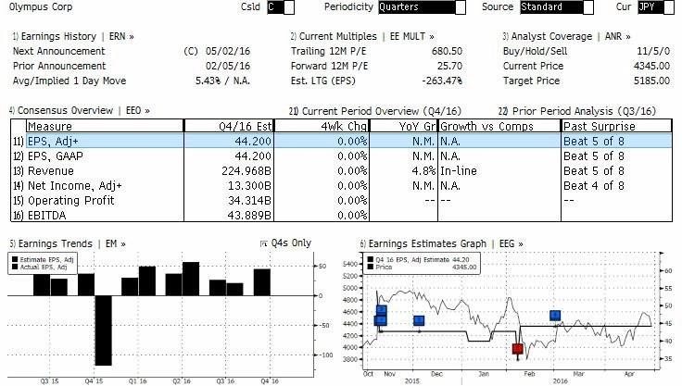Click Forward 12M P/E value 25.70
The height and width of the screenshot is (386, 682).
(x=449, y=66)
